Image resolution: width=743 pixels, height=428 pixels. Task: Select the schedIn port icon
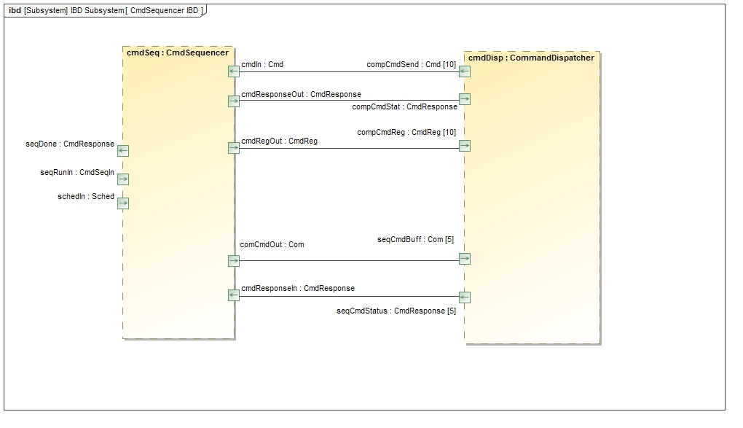click(123, 203)
